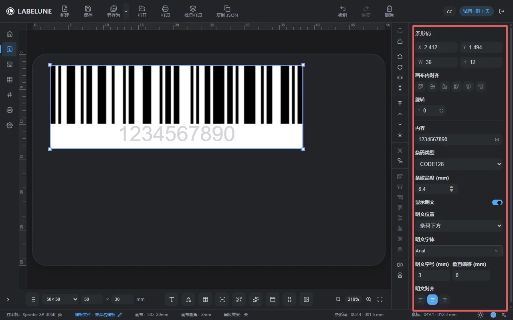Insert an image element from the bottom toolbar
This screenshot has height=320, width=513.
pos(306,299)
